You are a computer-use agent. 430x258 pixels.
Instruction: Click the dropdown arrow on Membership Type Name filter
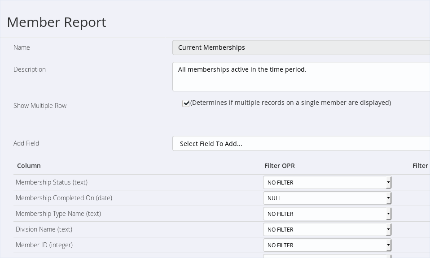coord(388,214)
